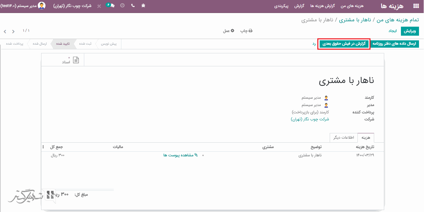Click the ویرایش (Edit) button

(x=410, y=31)
